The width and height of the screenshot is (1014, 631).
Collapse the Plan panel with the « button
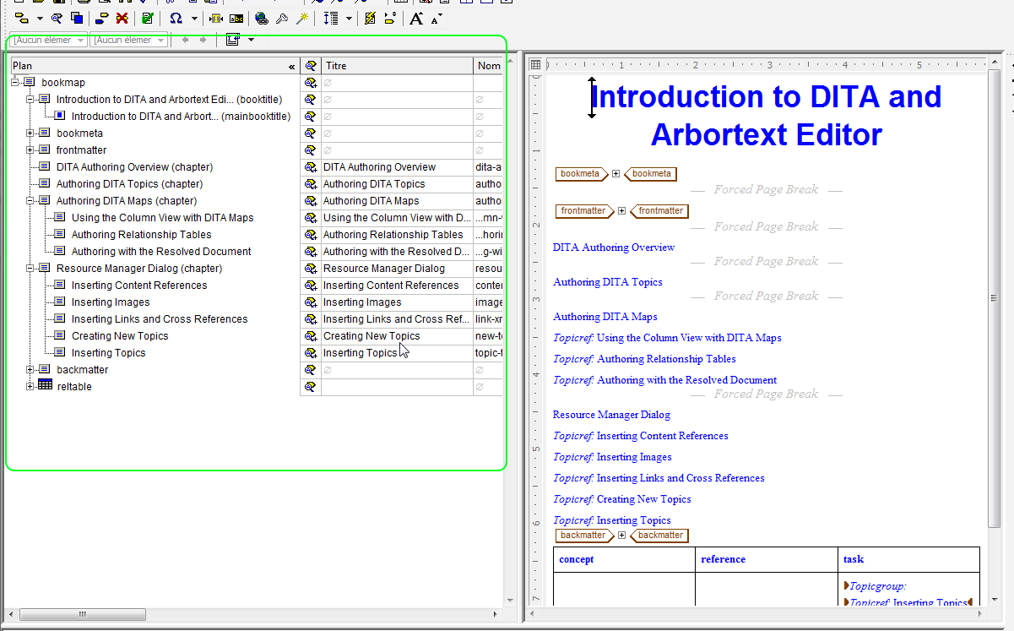292,65
